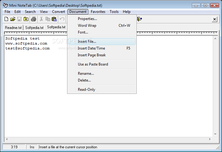The height and width of the screenshot is (152, 222).
Task: Print the document using printer icon
Action: pyautogui.click(x=34, y=19)
